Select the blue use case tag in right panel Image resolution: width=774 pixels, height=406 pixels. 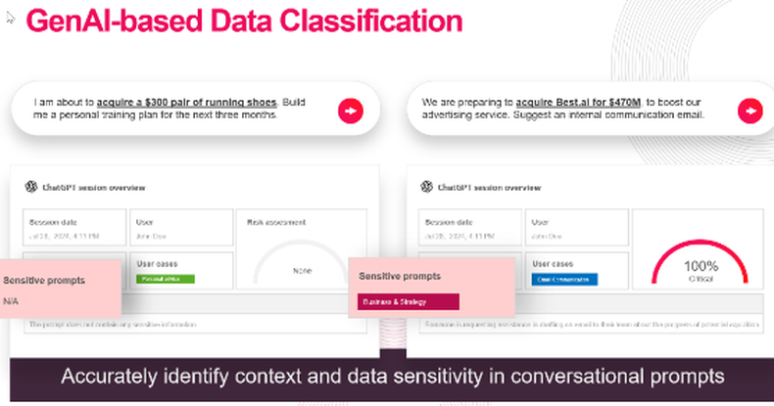tap(564, 280)
